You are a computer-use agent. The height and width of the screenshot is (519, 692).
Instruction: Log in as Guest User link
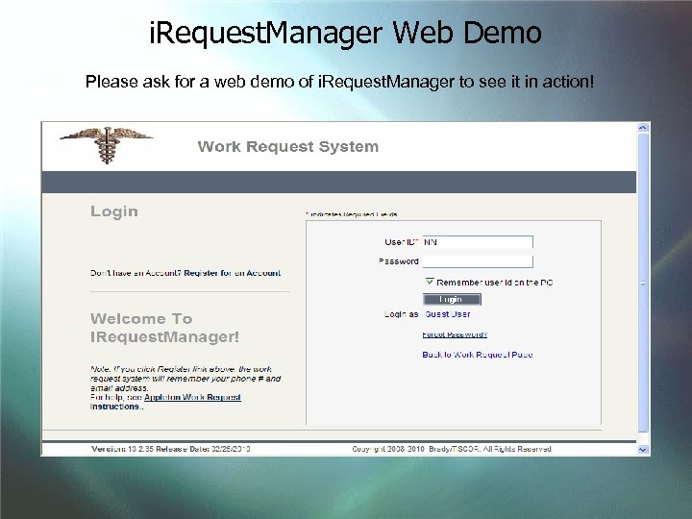pos(448,314)
